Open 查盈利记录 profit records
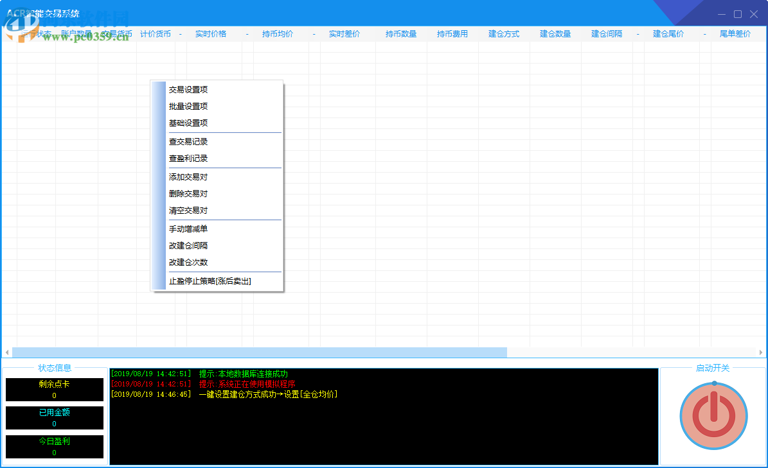The height and width of the screenshot is (468, 768). tap(188, 159)
